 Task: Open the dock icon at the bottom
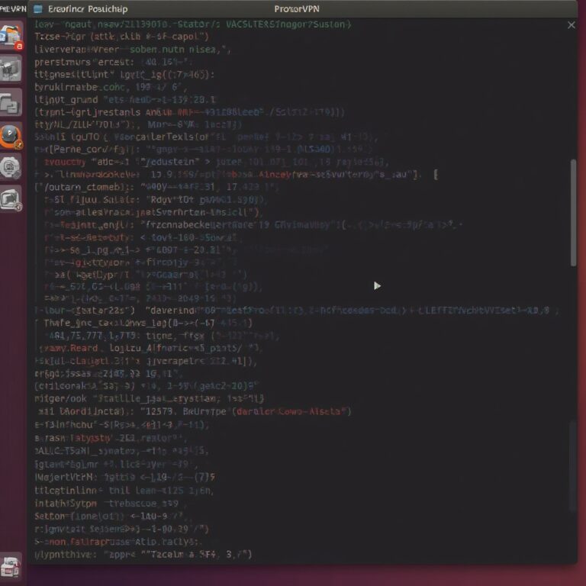coord(11,566)
